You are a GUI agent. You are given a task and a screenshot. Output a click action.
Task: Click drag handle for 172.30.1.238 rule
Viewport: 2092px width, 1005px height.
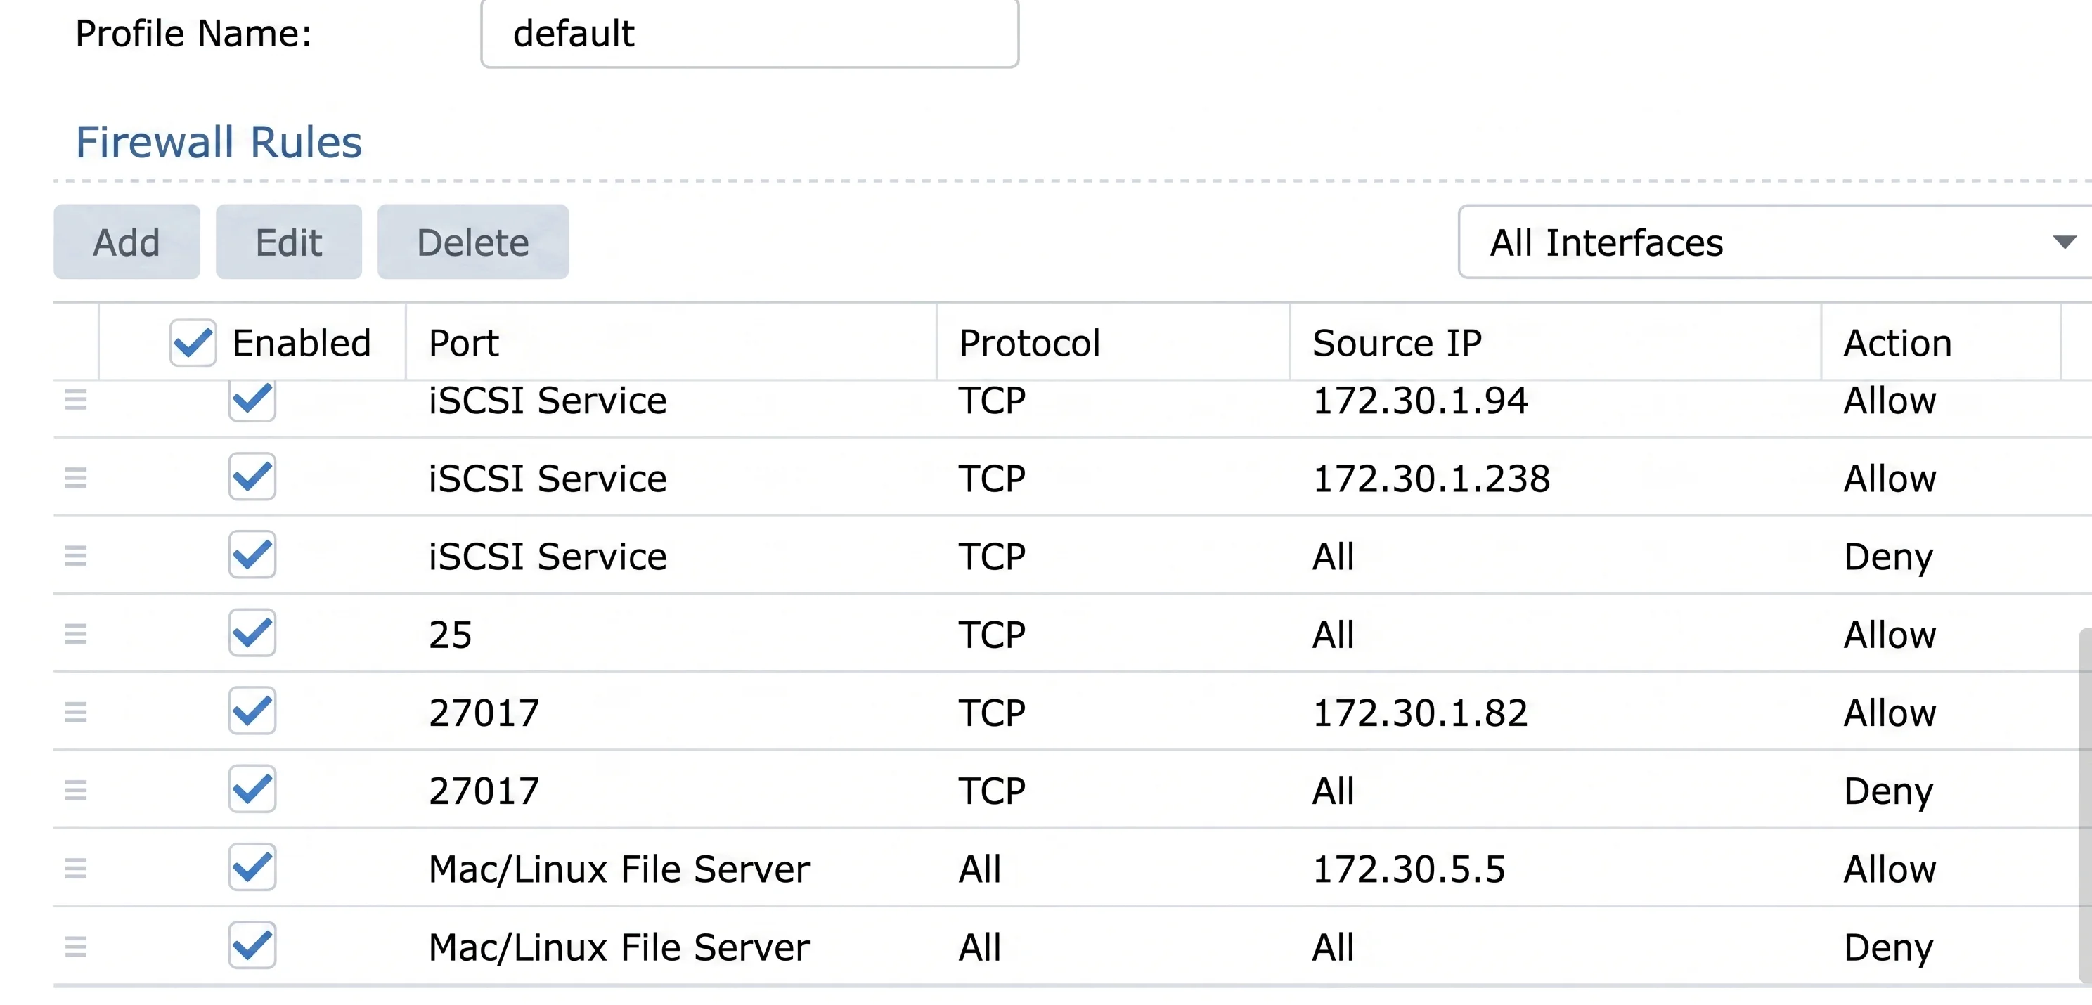tap(75, 478)
